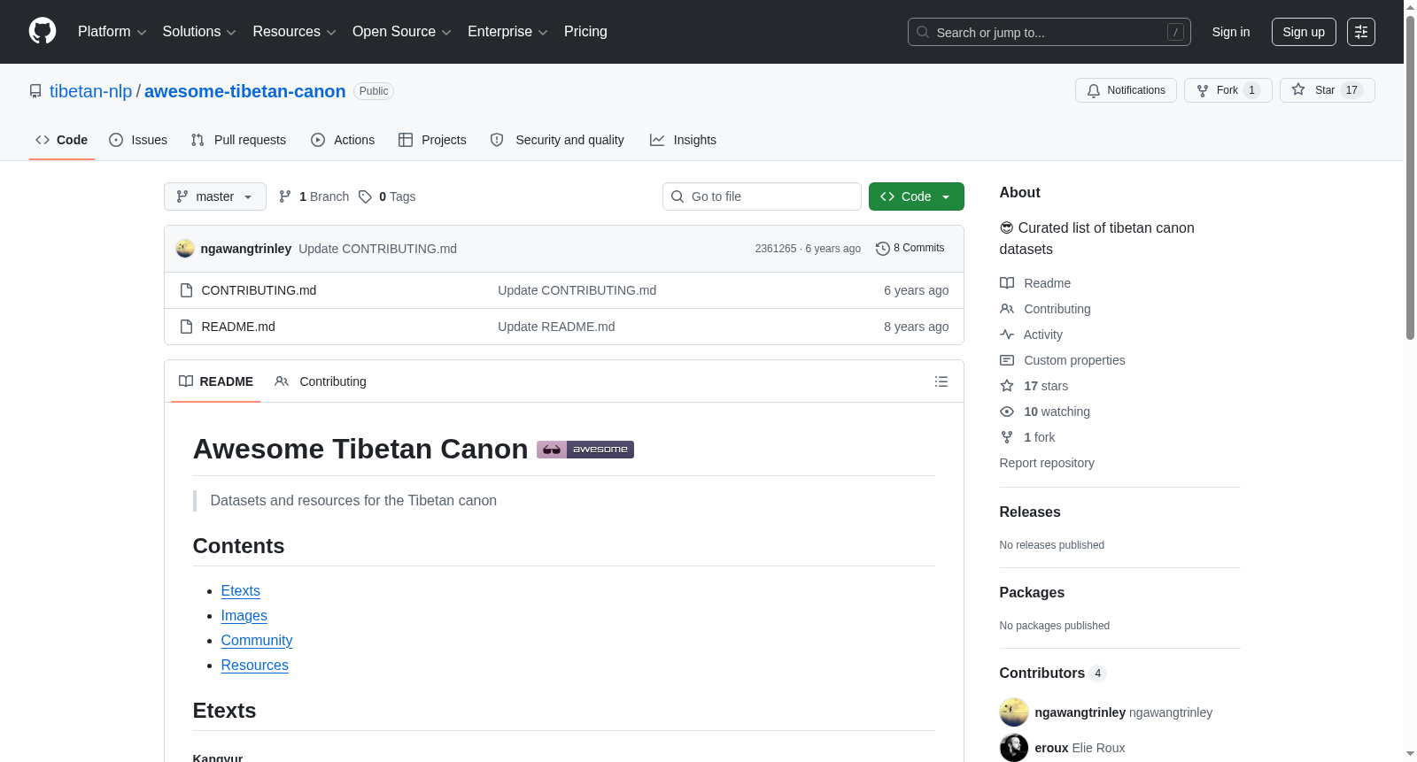
Task: Open the README outline icon
Action: 941,381
